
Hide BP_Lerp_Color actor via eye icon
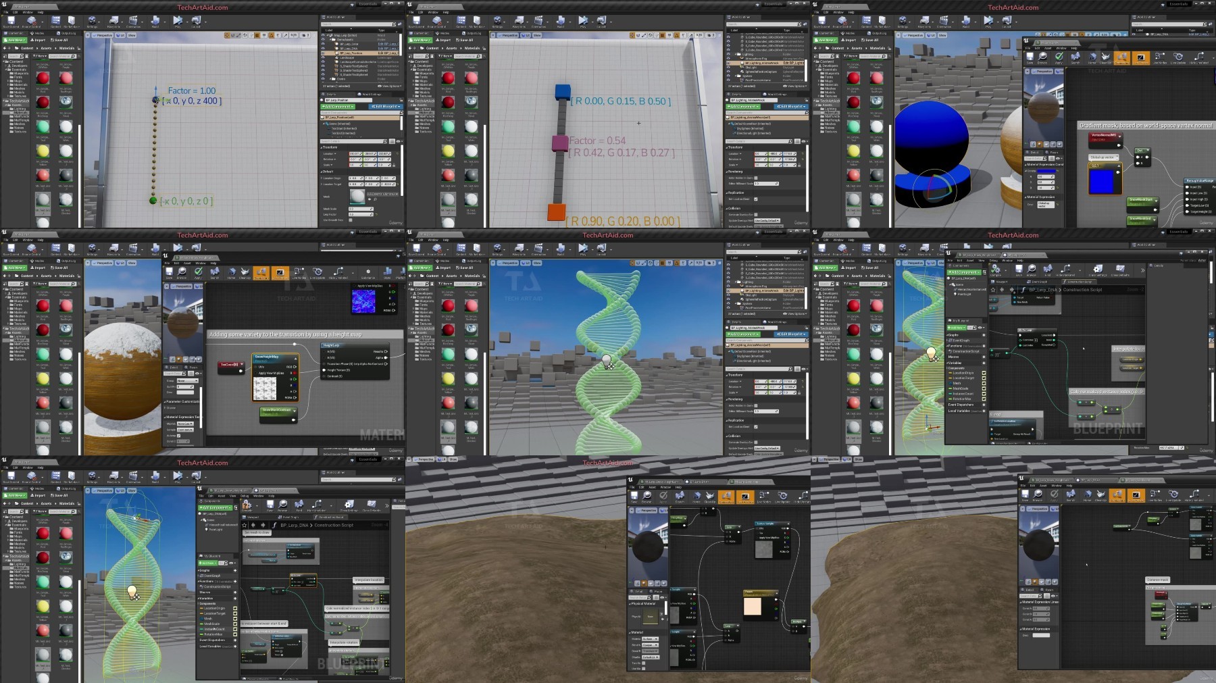pos(323,44)
